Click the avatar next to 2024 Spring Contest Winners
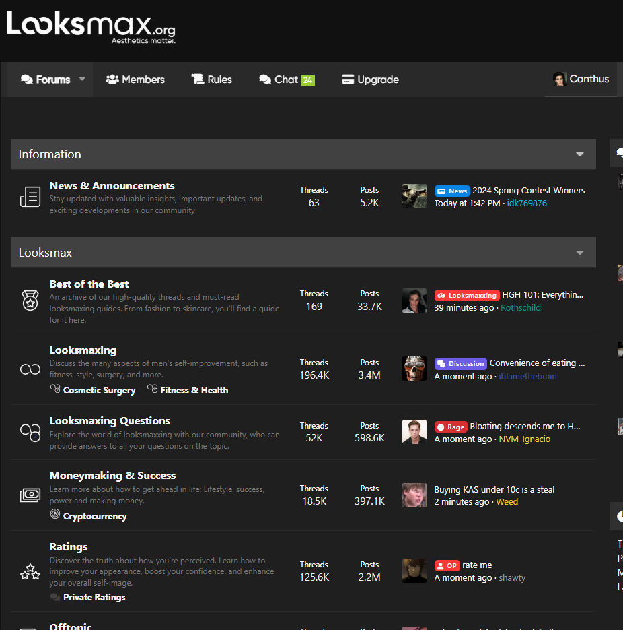 coord(414,196)
